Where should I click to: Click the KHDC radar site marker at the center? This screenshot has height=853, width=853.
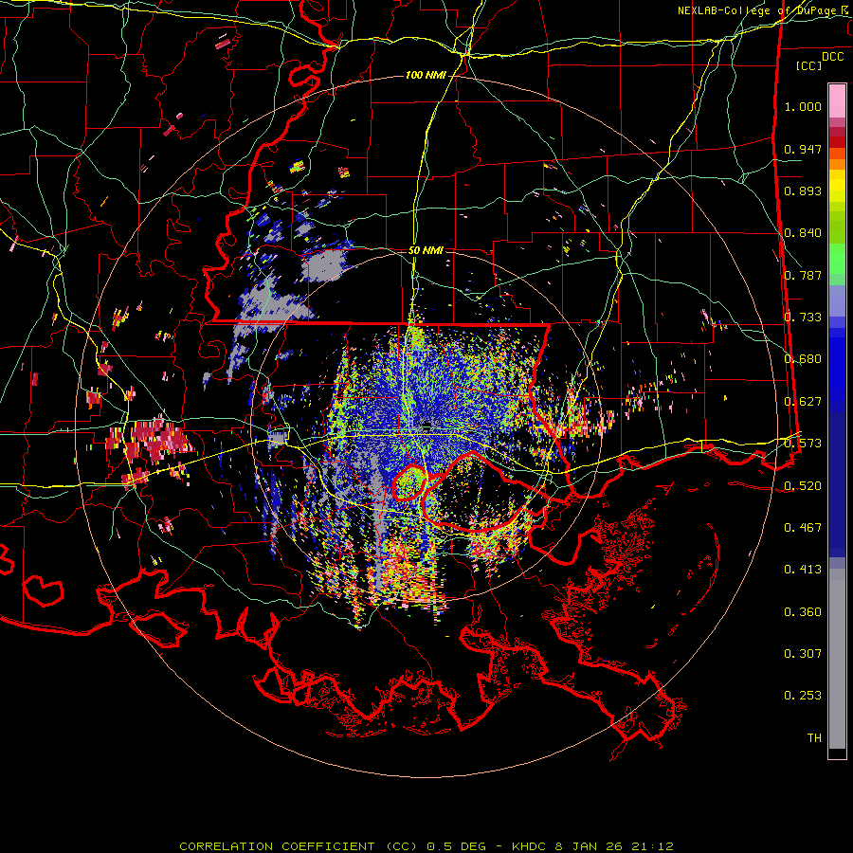(427, 425)
